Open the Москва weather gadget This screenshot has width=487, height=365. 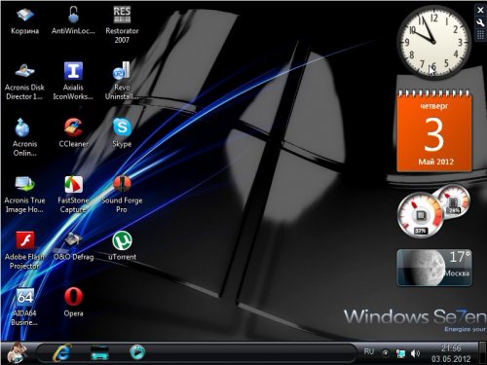(434, 268)
